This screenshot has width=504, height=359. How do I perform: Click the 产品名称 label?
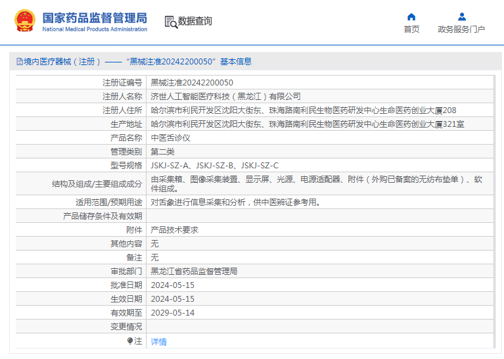click(126, 138)
